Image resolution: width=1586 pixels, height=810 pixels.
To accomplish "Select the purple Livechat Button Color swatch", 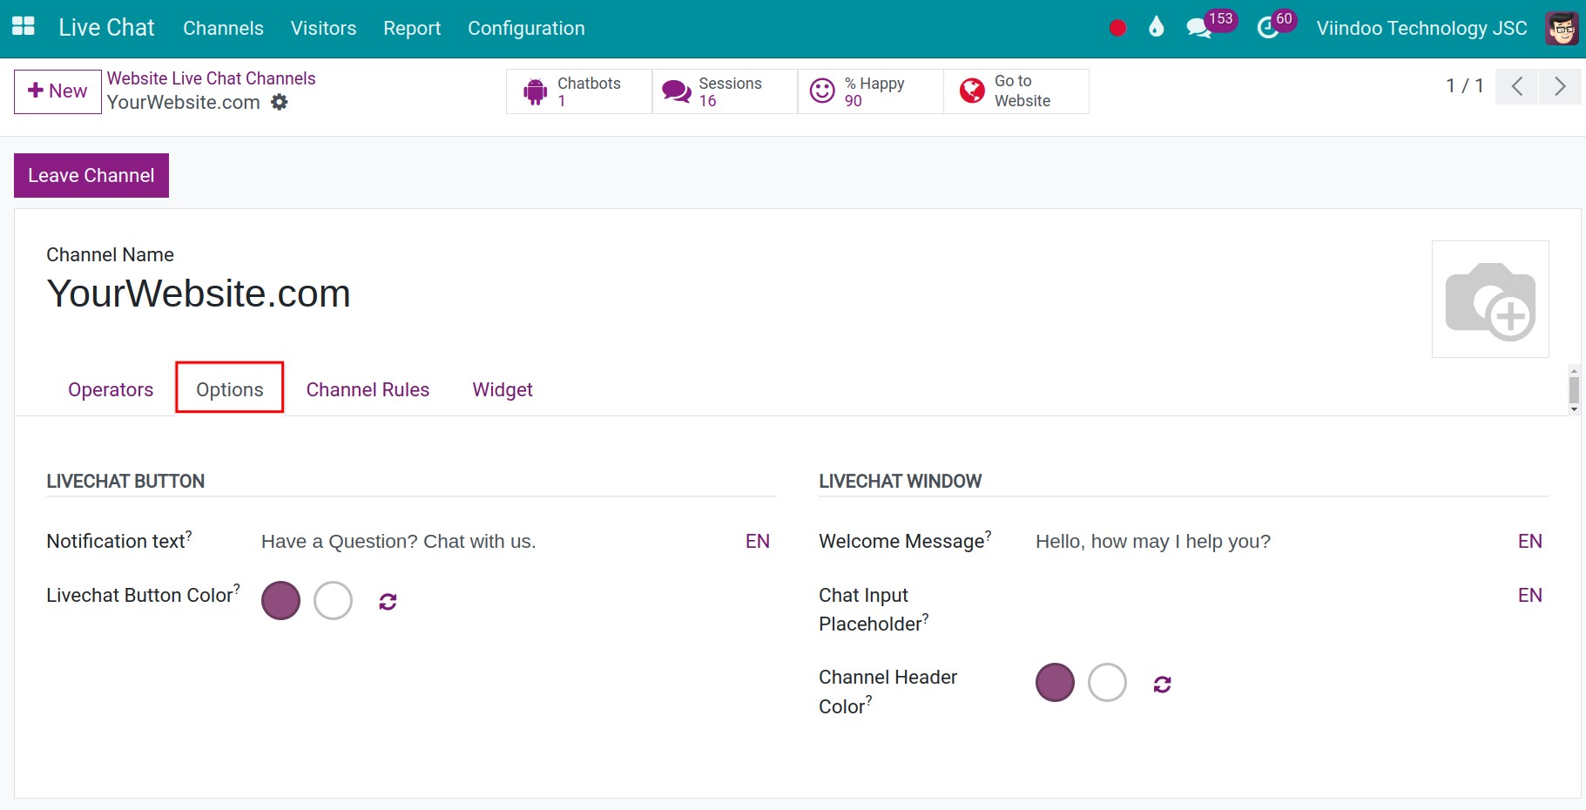I will pyautogui.click(x=280, y=600).
